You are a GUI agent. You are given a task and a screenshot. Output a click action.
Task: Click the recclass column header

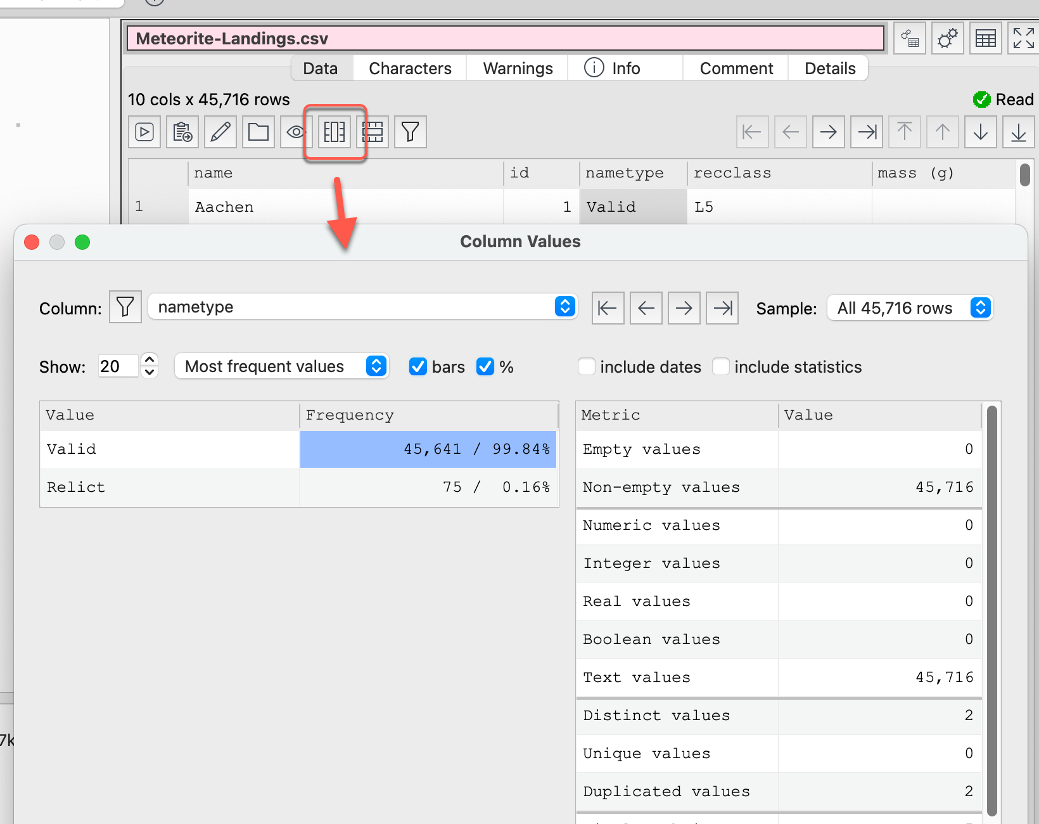point(780,174)
